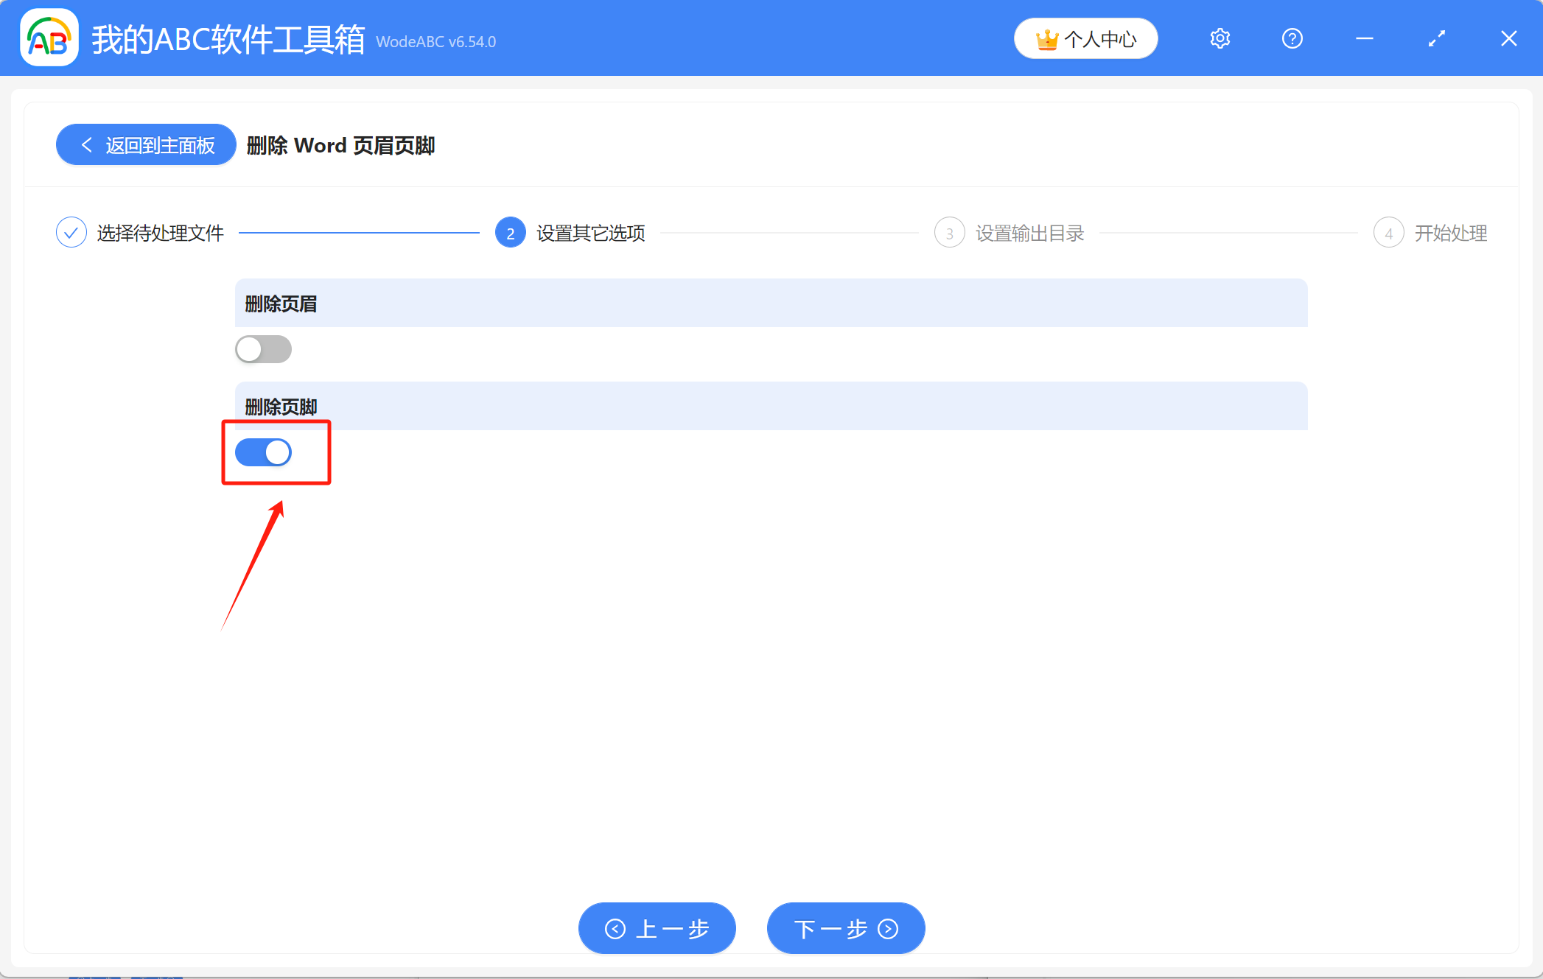Click the 上一步 button
The width and height of the screenshot is (1543, 979).
click(657, 928)
